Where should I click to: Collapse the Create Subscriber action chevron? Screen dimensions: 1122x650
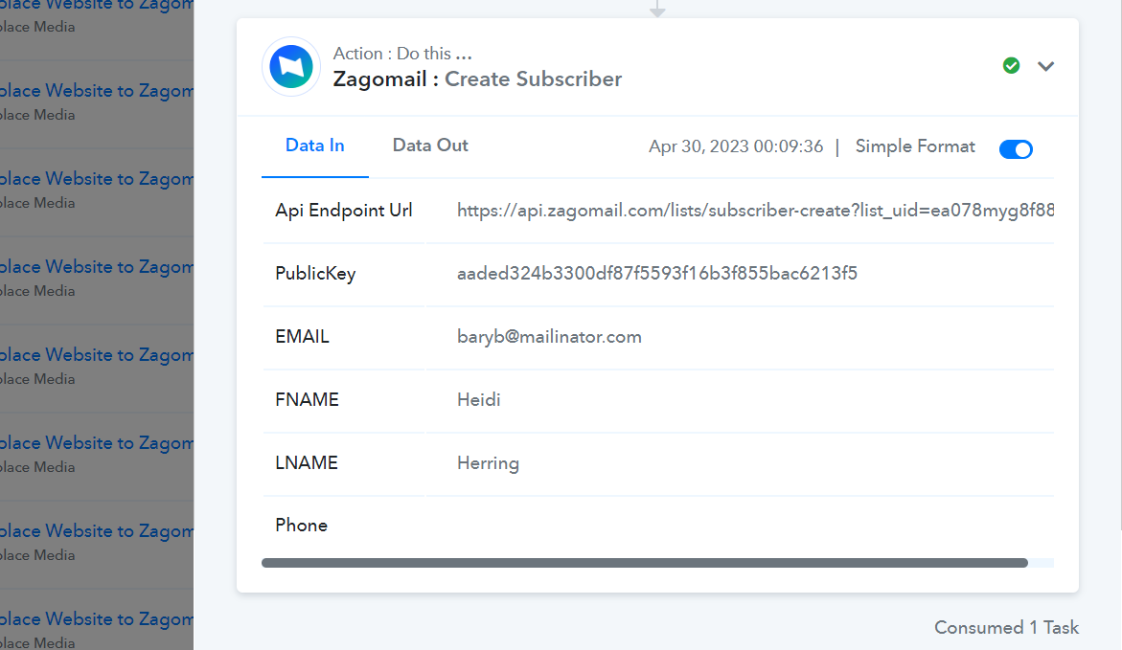1046,66
